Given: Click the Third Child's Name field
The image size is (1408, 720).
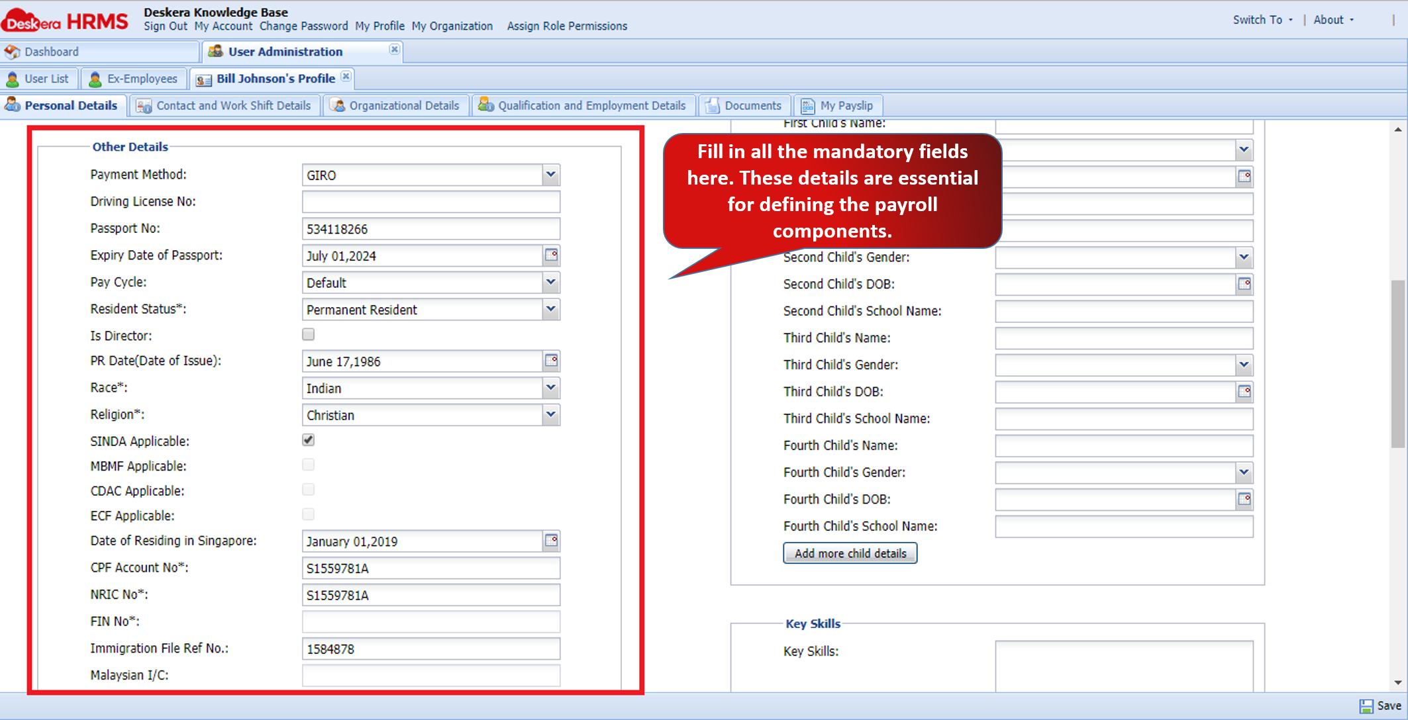Looking at the screenshot, I should tap(1124, 337).
